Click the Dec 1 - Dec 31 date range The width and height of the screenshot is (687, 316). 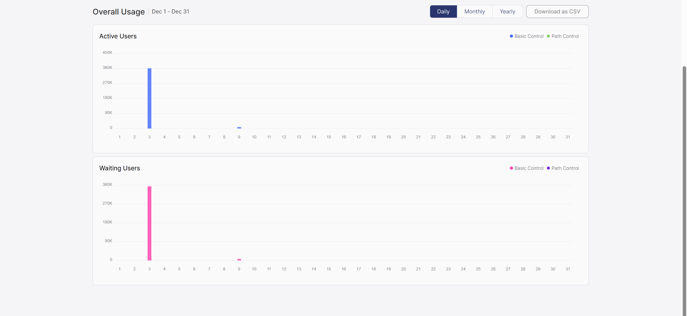[170, 12]
